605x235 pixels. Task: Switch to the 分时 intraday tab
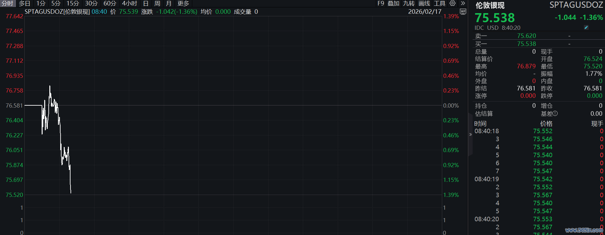point(7,4)
